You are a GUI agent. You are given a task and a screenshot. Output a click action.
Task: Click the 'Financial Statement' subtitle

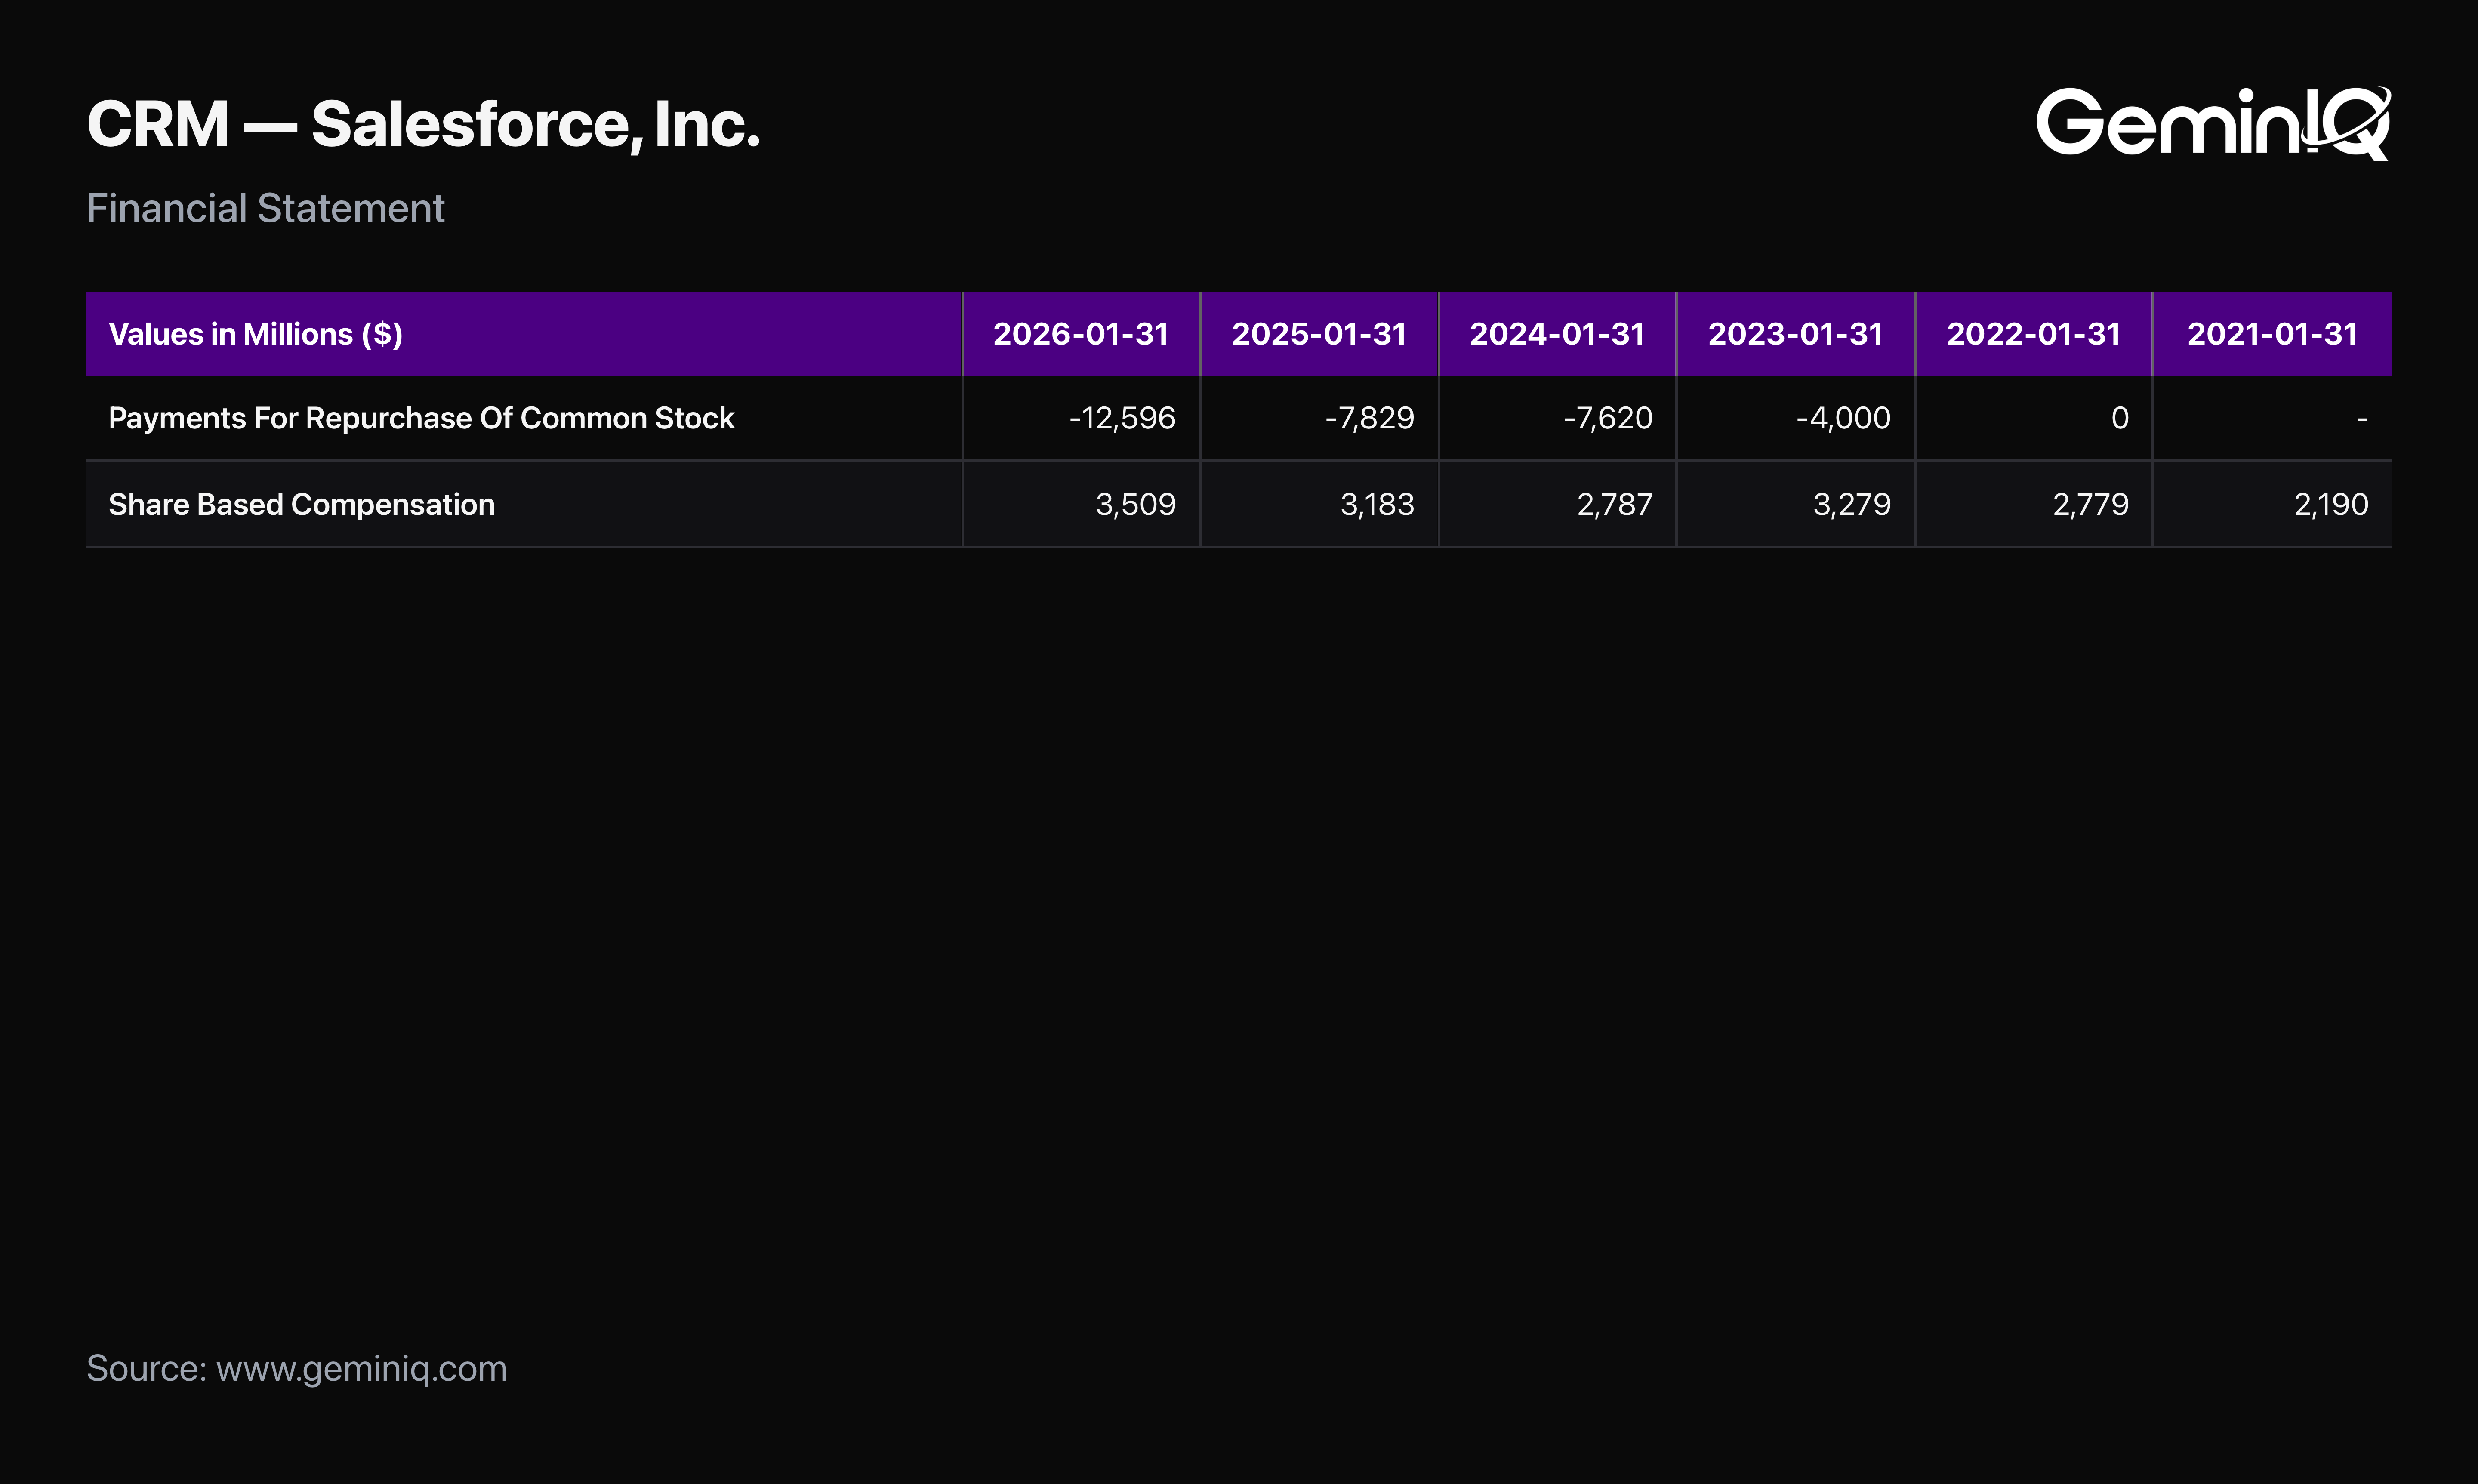[265, 208]
